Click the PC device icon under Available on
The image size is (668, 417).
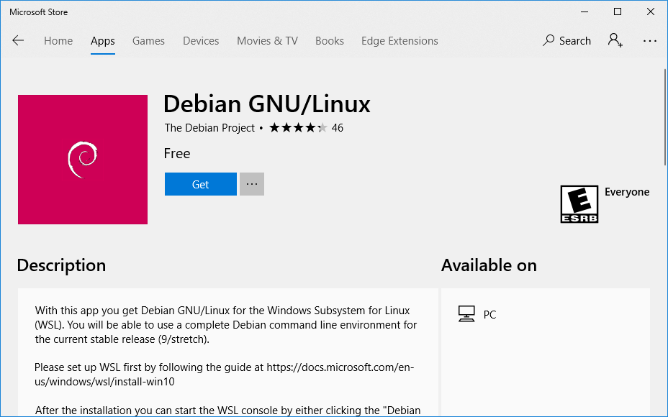tap(466, 314)
